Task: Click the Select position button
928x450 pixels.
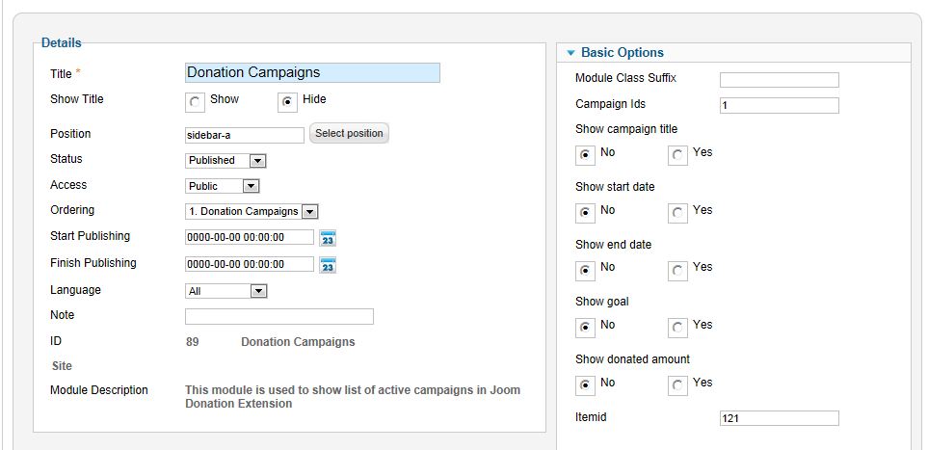Action: click(x=349, y=133)
